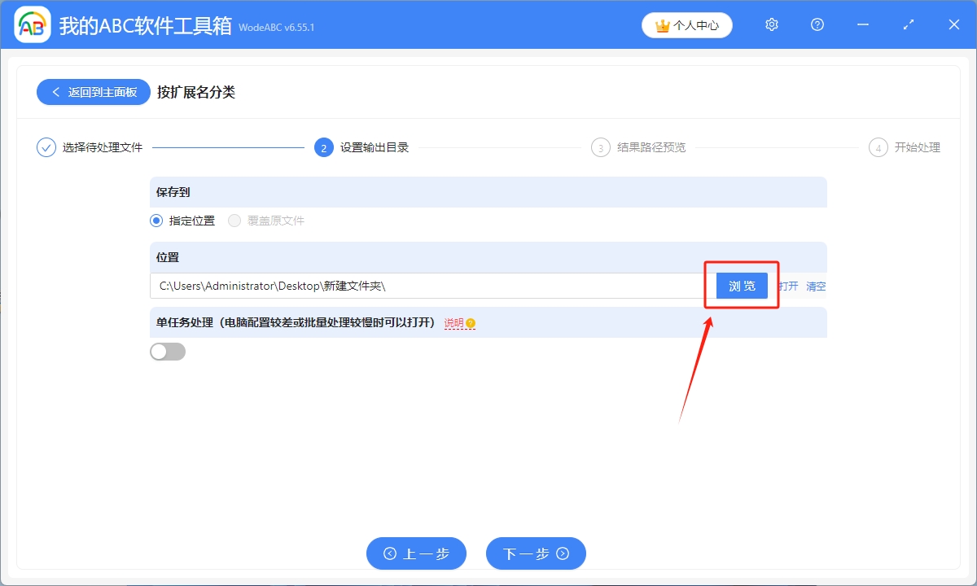Select the 覆盖原文件 radio option
Image resolution: width=977 pixels, height=586 pixels.
234,220
